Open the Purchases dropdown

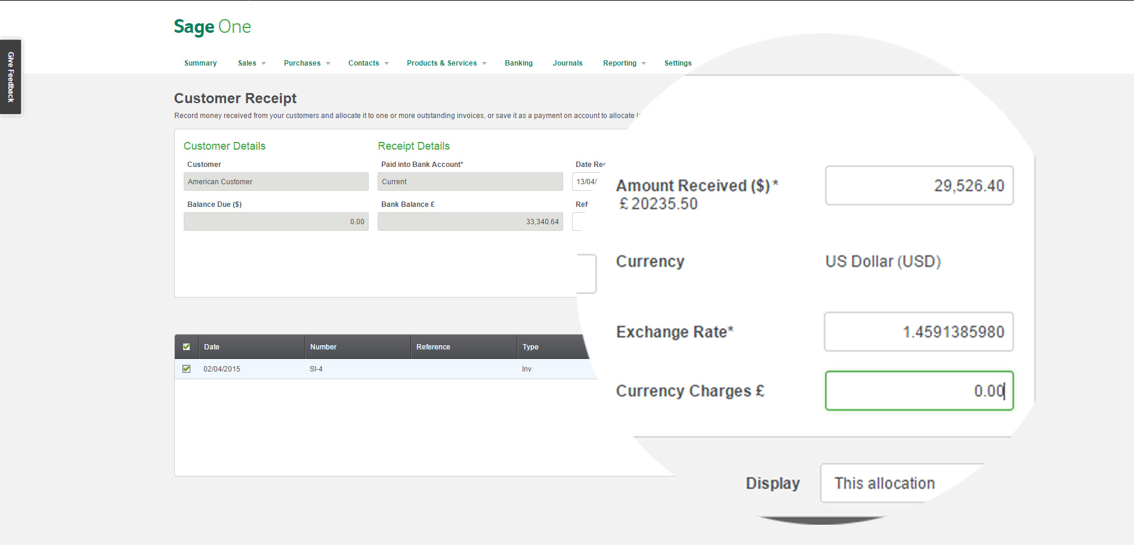(306, 63)
